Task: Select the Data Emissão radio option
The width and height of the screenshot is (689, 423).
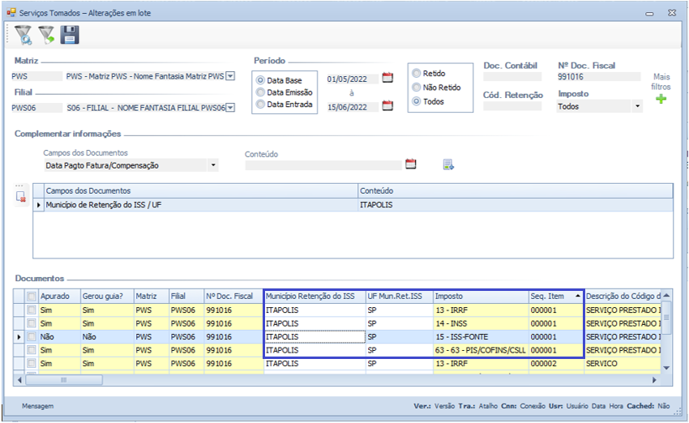Action: coord(261,92)
